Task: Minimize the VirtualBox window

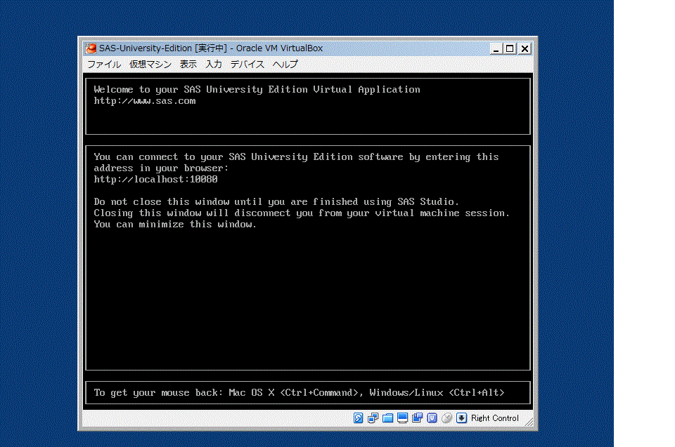Action: coord(496,48)
